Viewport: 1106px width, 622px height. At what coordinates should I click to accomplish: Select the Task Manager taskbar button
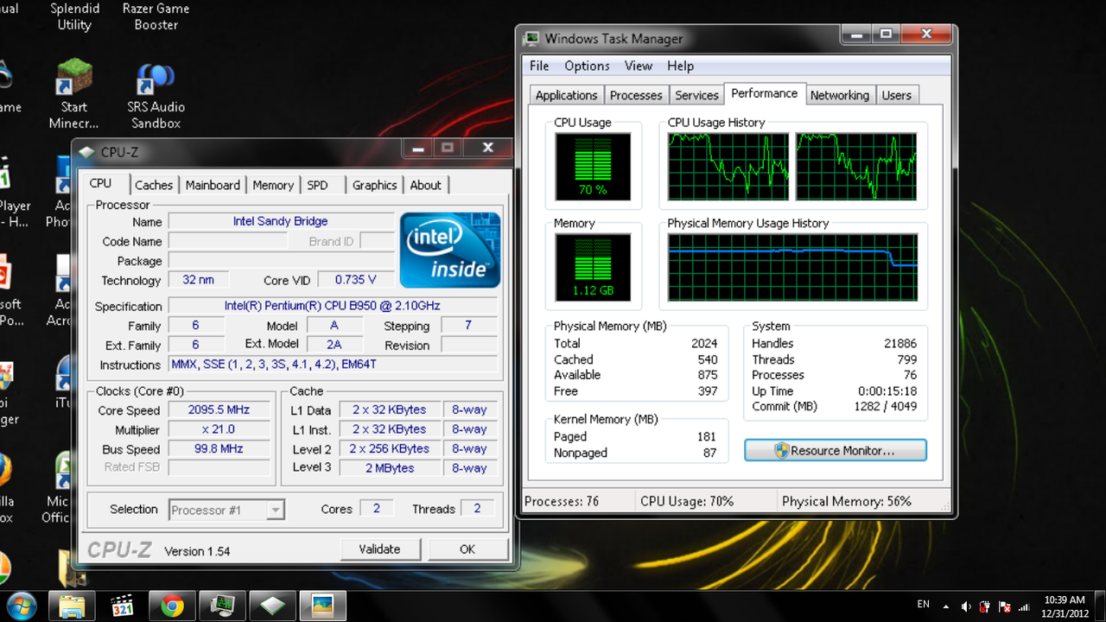(x=222, y=606)
